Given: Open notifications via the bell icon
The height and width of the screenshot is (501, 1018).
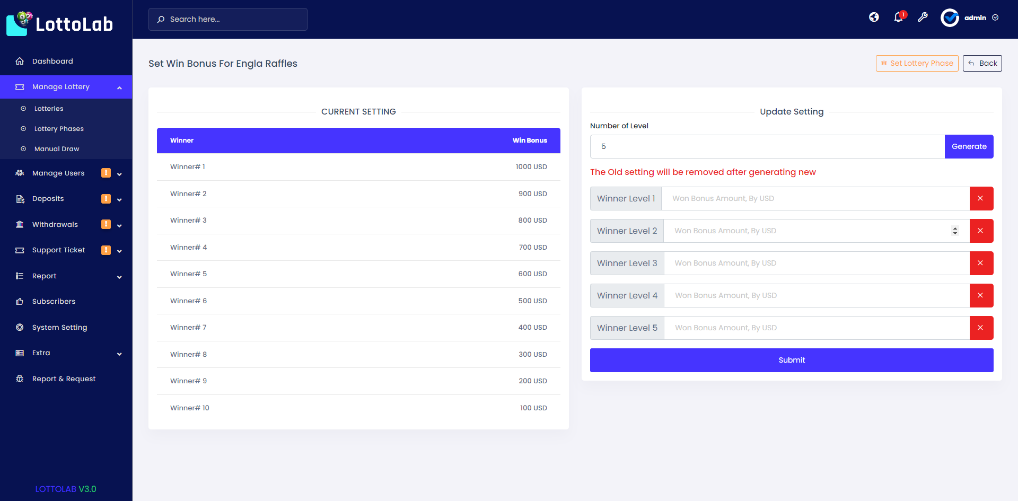Looking at the screenshot, I should point(898,17).
